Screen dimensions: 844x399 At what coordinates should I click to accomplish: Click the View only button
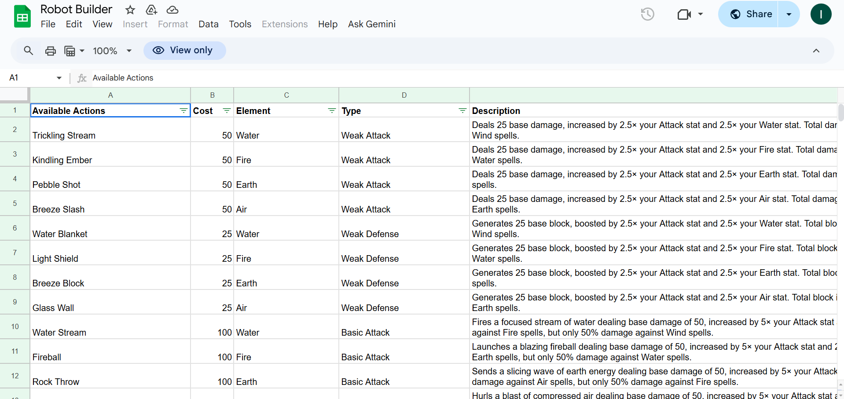point(184,51)
